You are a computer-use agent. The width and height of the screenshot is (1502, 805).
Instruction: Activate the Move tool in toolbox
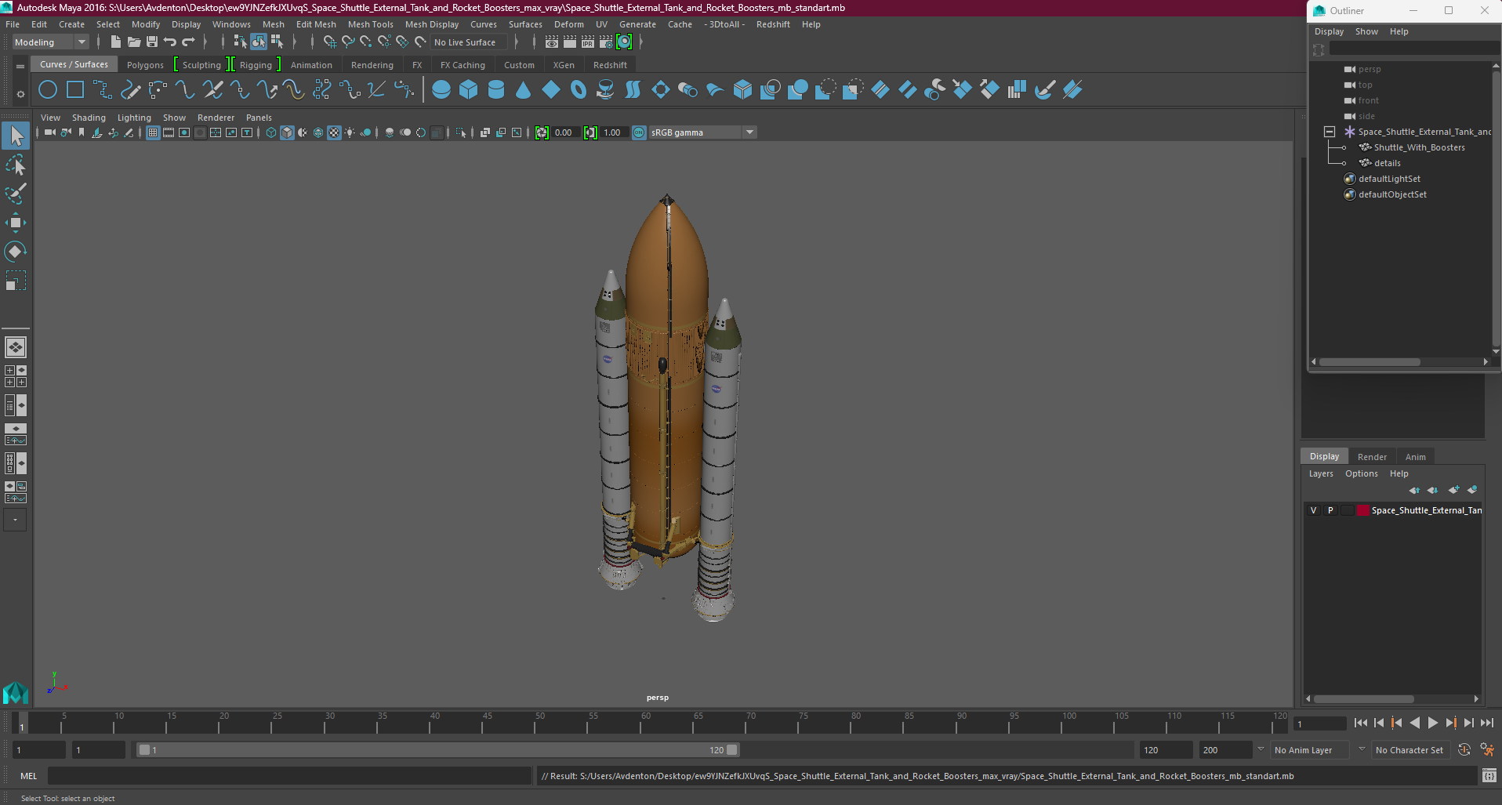click(16, 223)
